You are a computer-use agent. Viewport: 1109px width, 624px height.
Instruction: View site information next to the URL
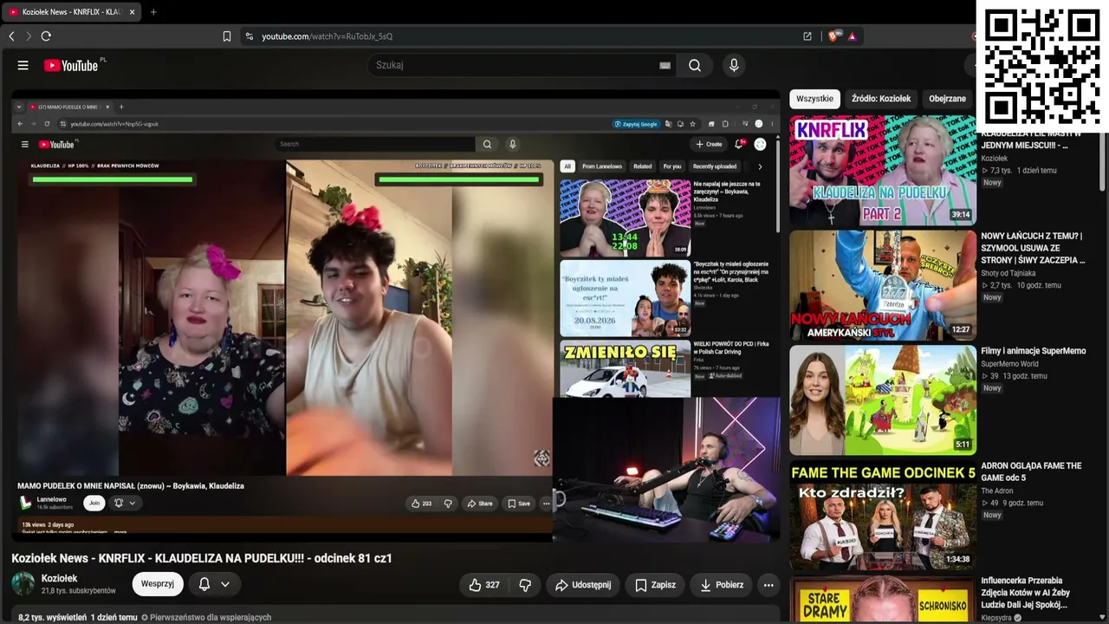(x=250, y=36)
